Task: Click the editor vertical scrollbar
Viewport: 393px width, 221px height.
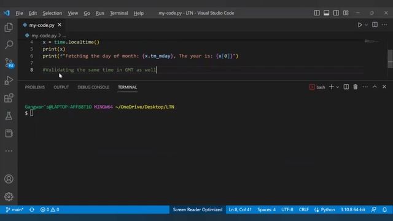Action: click(391, 59)
